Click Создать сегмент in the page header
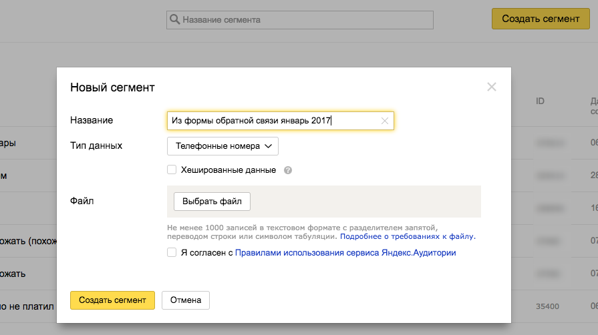Viewport: 598px width, 335px height. point(541,19)
